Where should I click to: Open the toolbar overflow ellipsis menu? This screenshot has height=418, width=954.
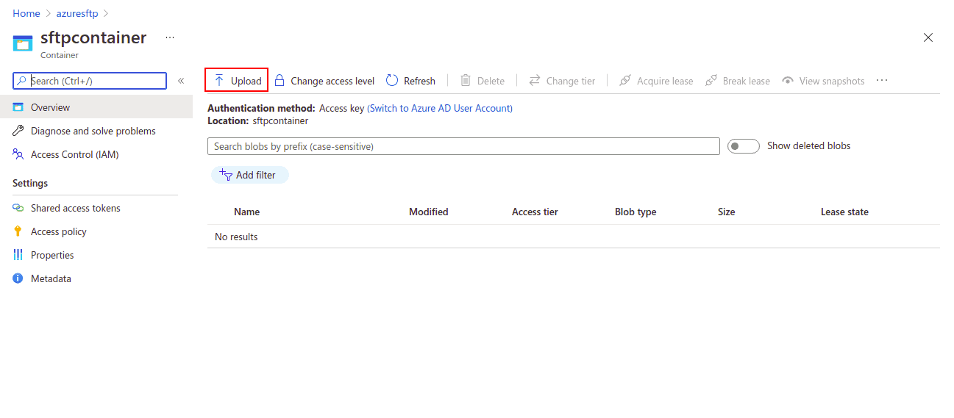point(883,81)
